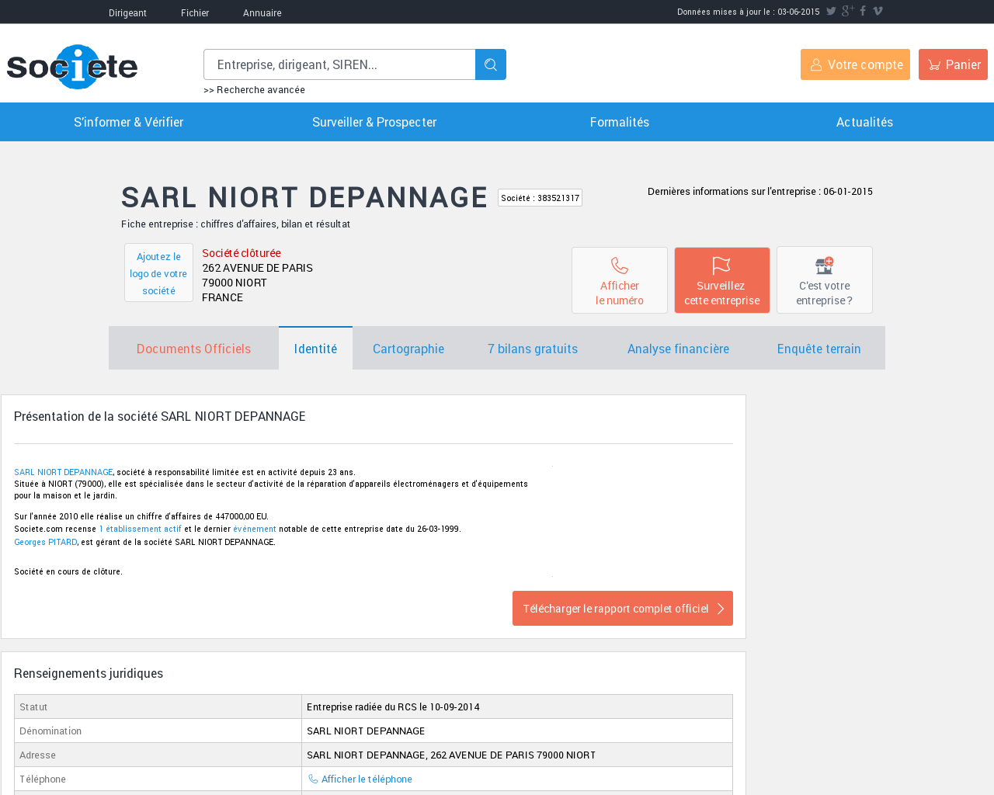Open S'informer & Vérifier navigation item
Viewport: 994px width, 795px height.
129,122
